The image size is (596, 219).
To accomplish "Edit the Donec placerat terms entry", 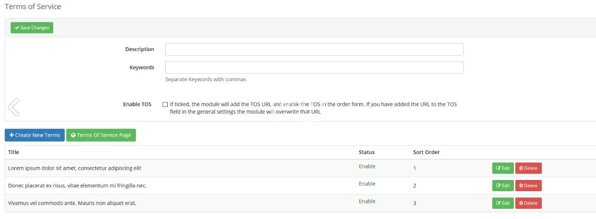I will click(503, 186).
